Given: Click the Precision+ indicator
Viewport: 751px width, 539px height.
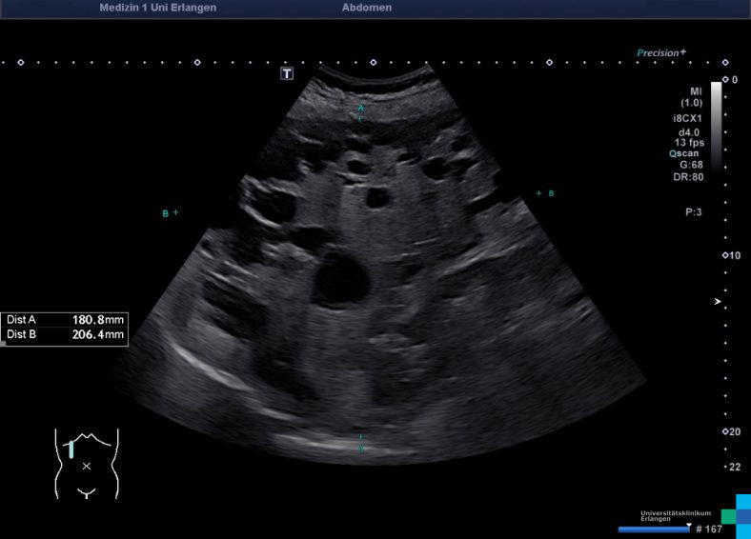Looking at the screenshot, I should pos(661,53).
